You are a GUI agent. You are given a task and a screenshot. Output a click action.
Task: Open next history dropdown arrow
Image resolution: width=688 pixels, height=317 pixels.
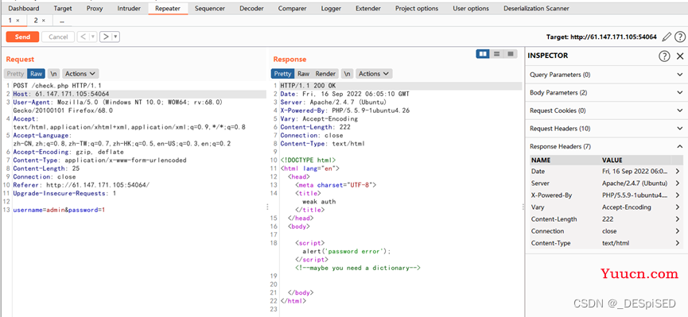(116, 37)
